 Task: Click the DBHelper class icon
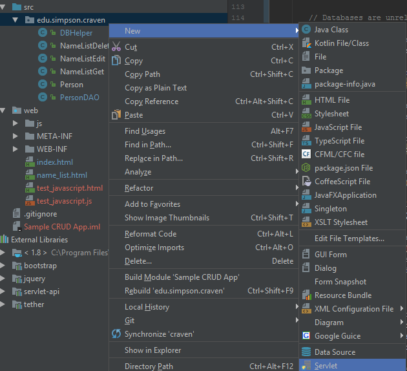43,33
